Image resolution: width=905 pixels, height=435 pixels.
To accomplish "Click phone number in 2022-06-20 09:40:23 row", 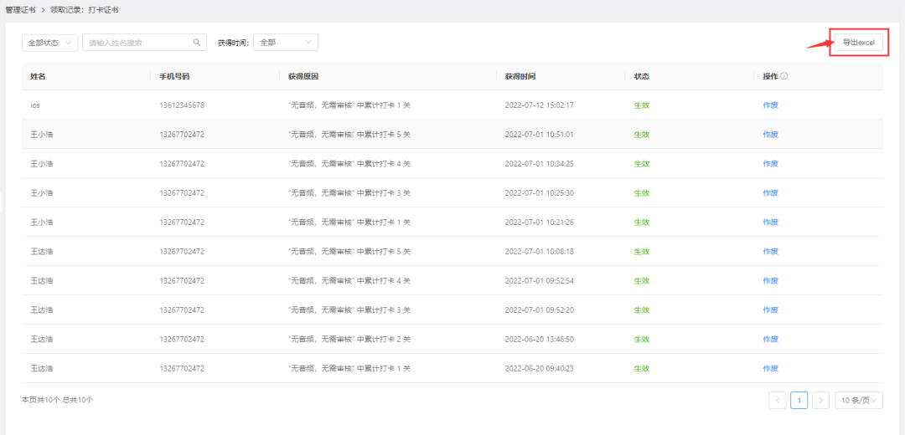I will (181, 368).
